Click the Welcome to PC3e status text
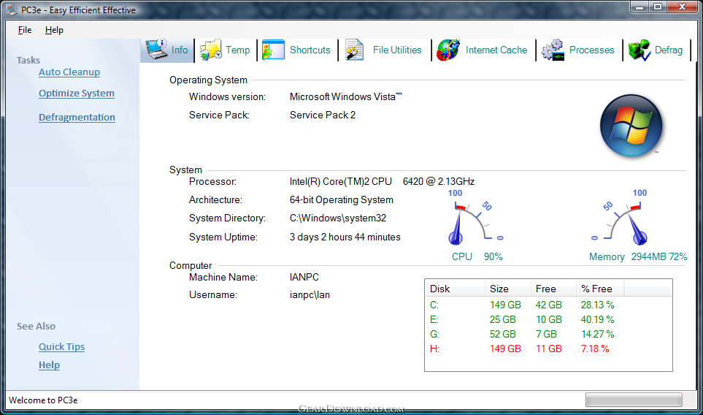 point(43,400)
